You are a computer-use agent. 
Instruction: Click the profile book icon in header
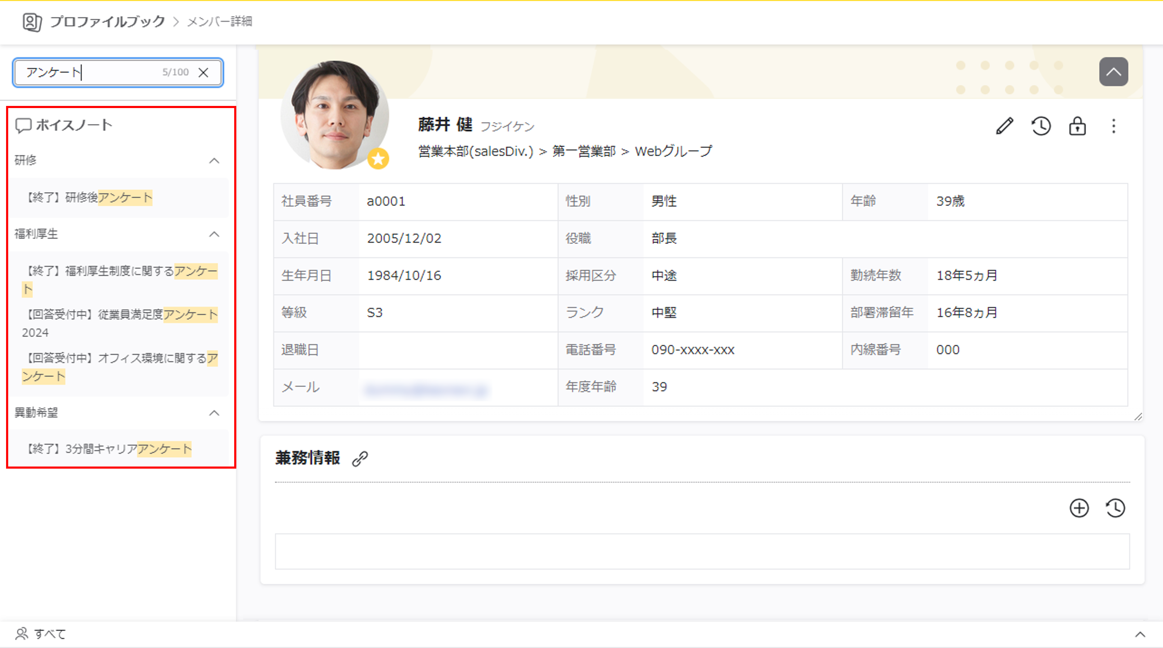pyautogui.click(x=32, y=22)
